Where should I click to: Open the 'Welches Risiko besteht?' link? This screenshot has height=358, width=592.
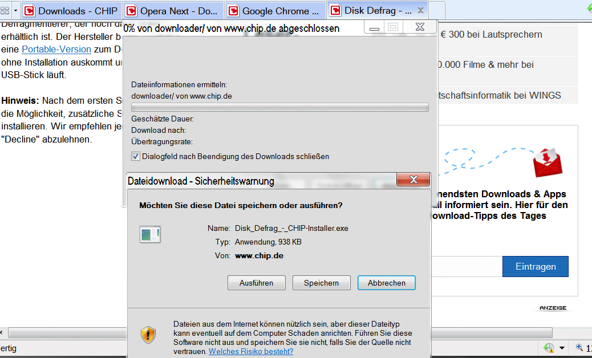click(x=251, y=351)
